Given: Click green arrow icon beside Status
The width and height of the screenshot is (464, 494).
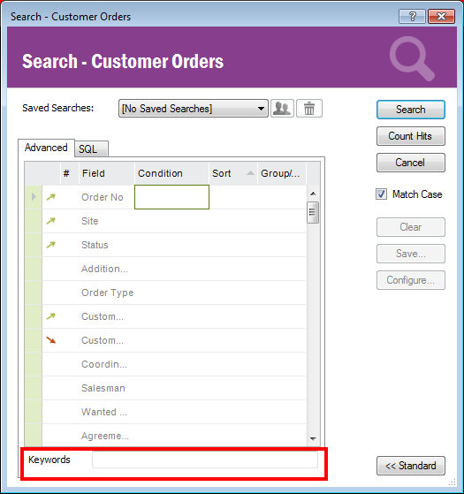Looking at the screenshot, I should coord(50,245).
